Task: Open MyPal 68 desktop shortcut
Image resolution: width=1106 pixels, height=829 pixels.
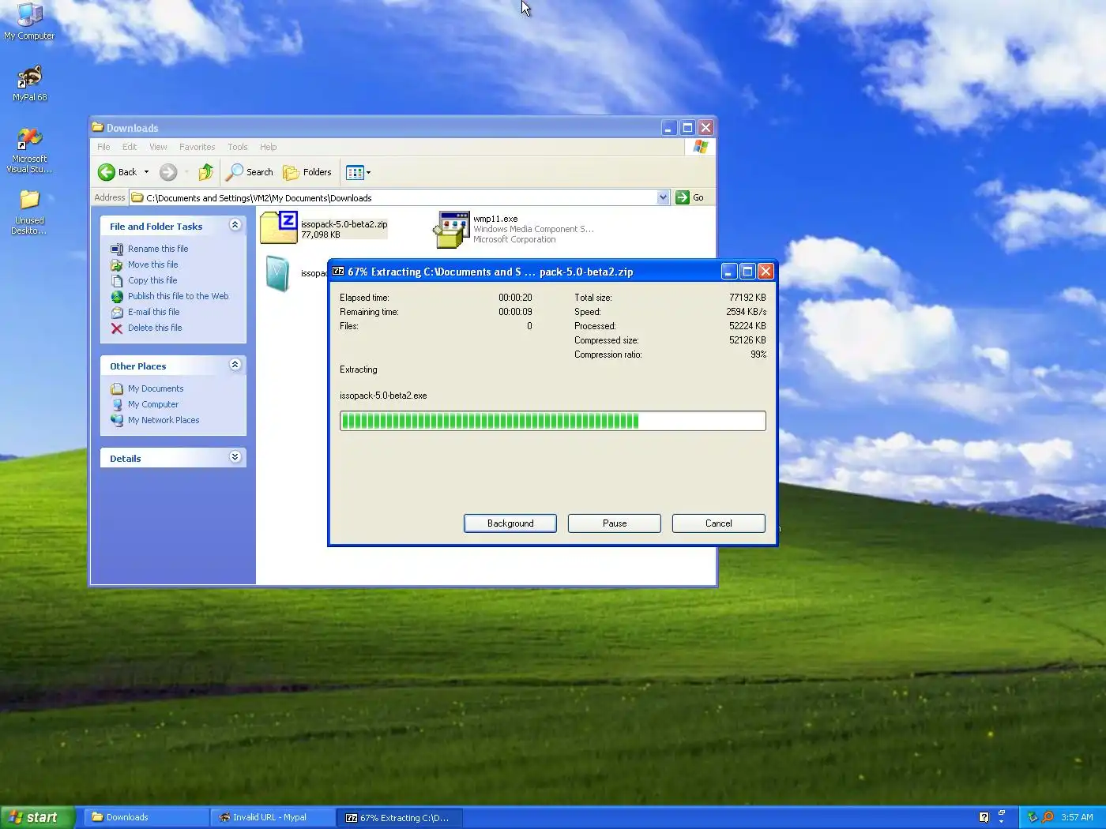Action: point(29,83)
